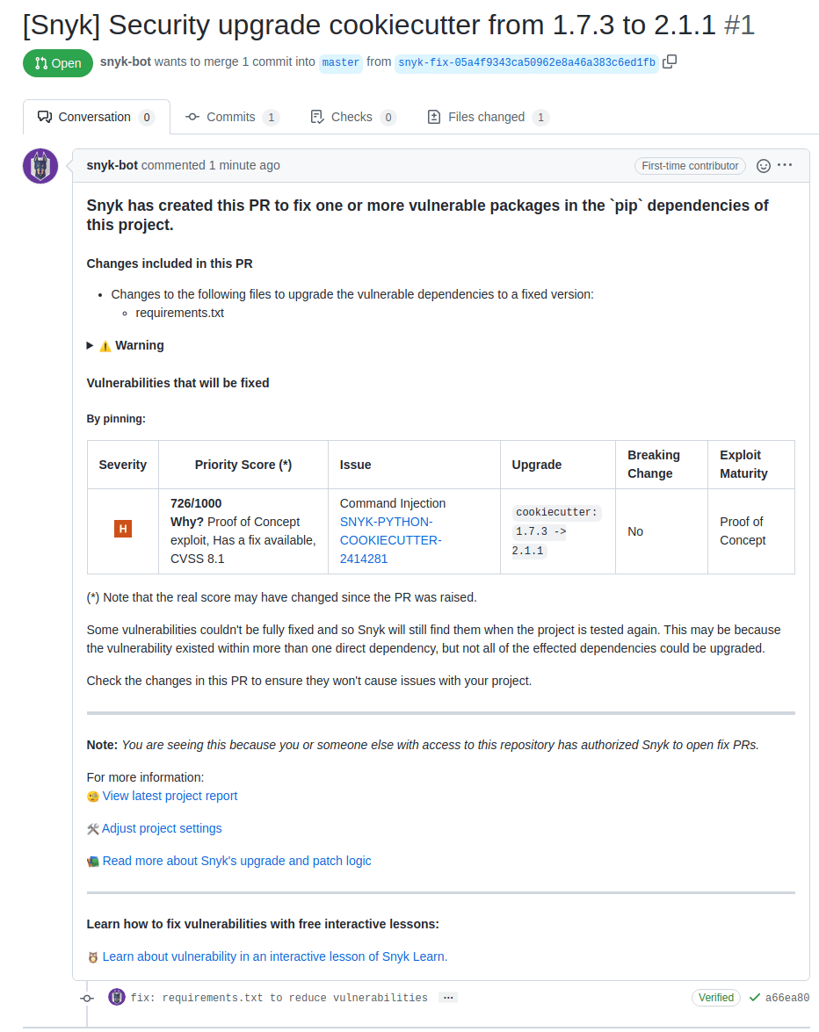
Task: Copy the branch name with the copy icon
Action: point(670,61)
